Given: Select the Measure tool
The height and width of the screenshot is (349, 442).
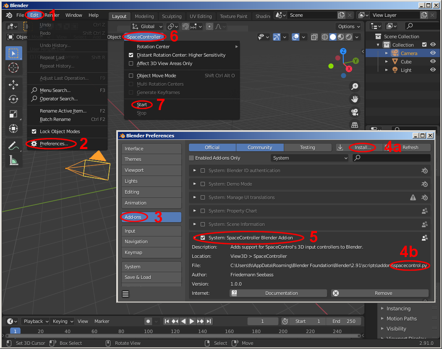Looking at the screenshot, I should [13, 160].
